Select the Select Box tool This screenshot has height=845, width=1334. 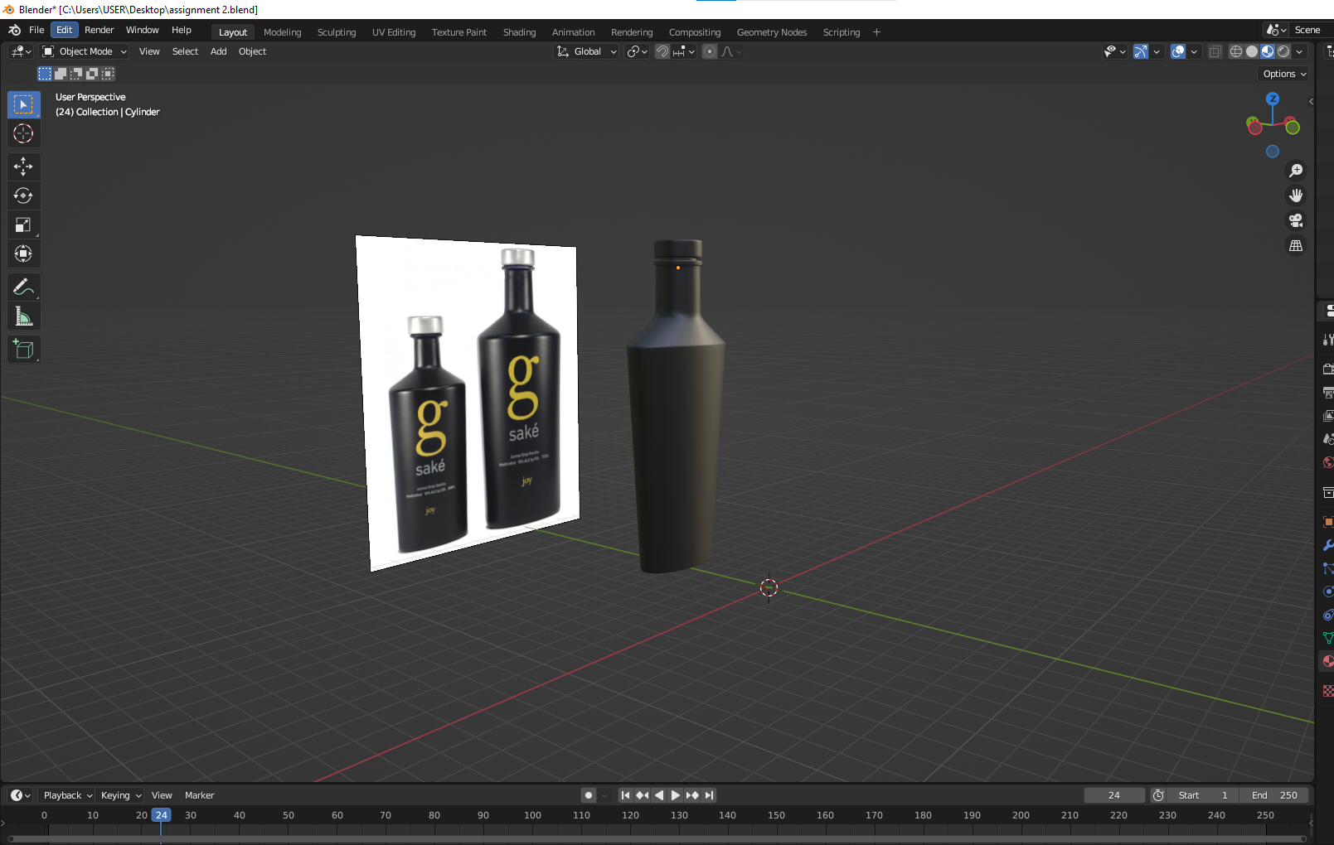click(x=23, y=104)
